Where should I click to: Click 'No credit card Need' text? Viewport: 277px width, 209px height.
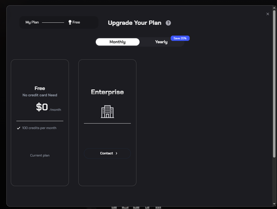click(40, 95)
